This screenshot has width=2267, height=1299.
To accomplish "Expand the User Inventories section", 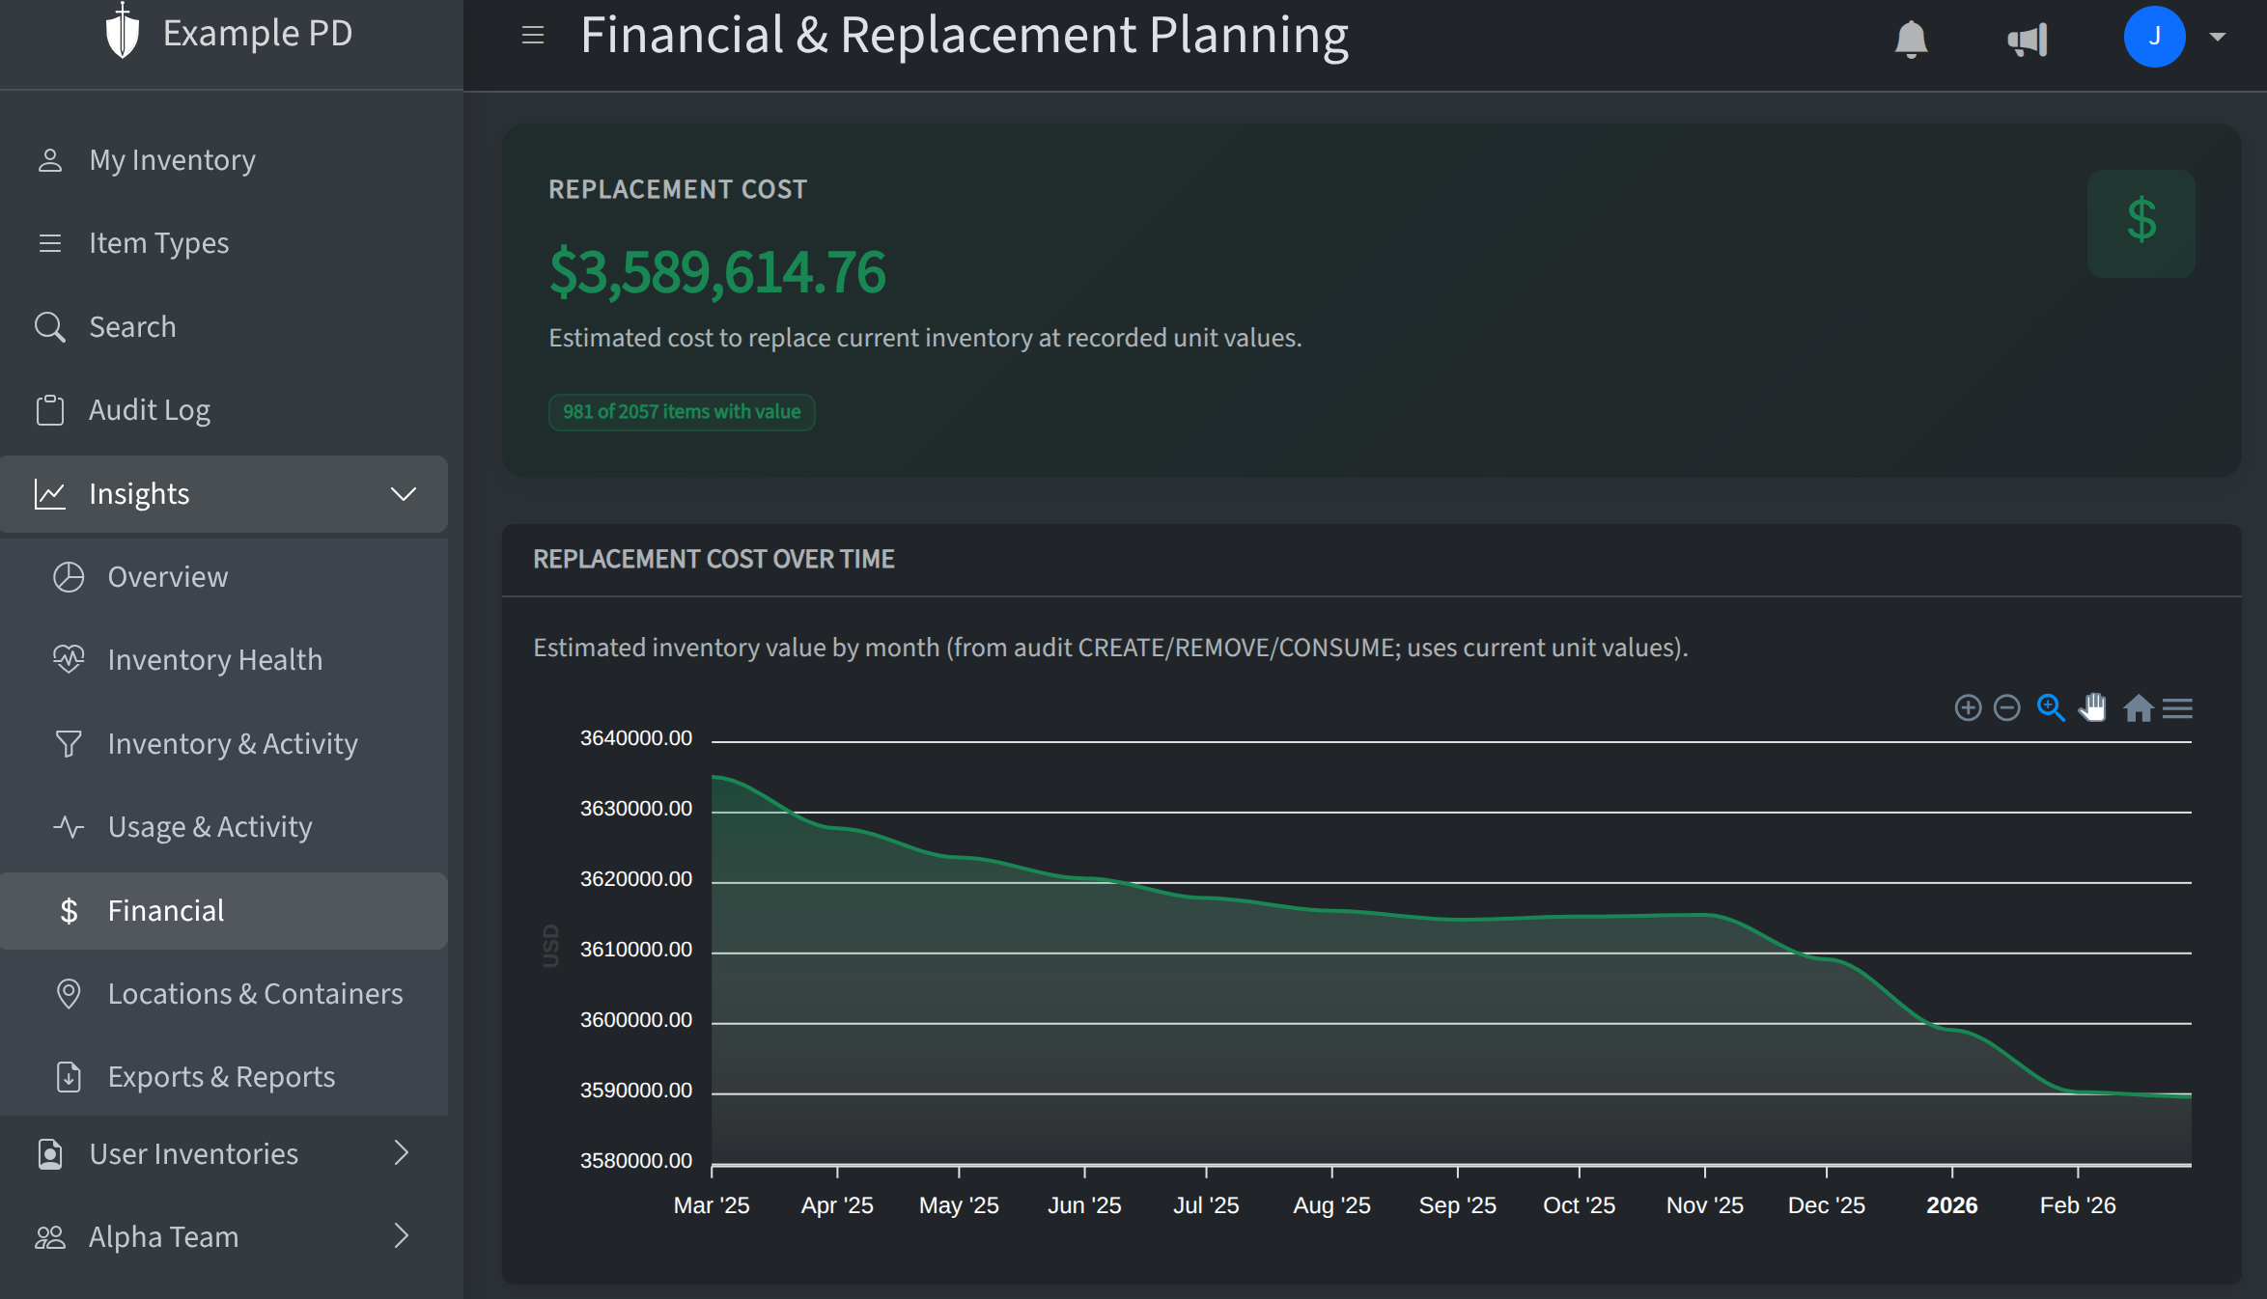I will point(402,1153).
